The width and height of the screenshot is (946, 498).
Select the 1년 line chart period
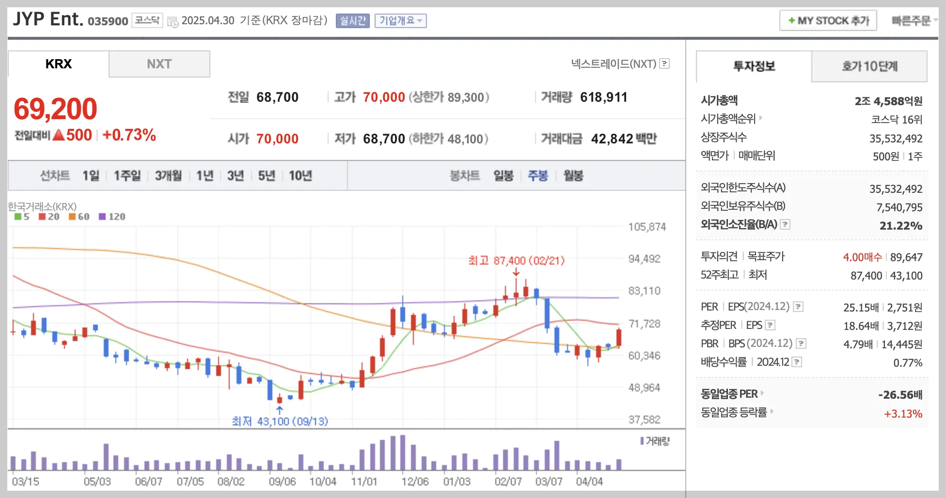coord(205,175)
